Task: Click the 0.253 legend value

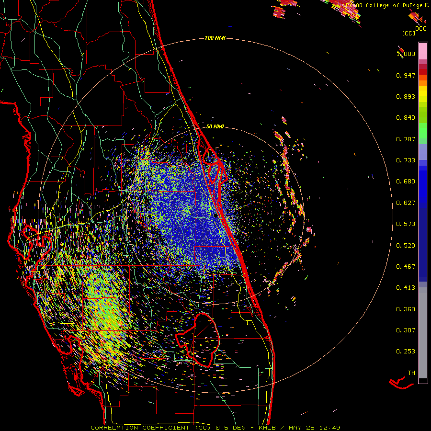Action: 406,352
